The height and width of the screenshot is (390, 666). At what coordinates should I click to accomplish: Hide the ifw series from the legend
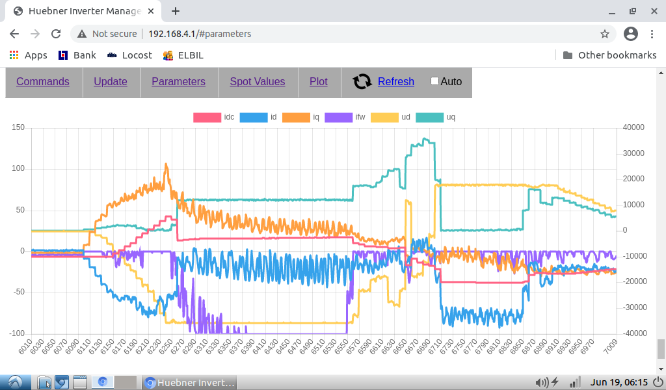coord(338,117)
